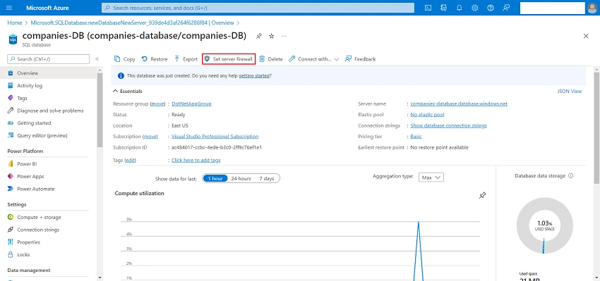Click Restore in the command bar
The image size is (600, 281).
coord(155,59)
